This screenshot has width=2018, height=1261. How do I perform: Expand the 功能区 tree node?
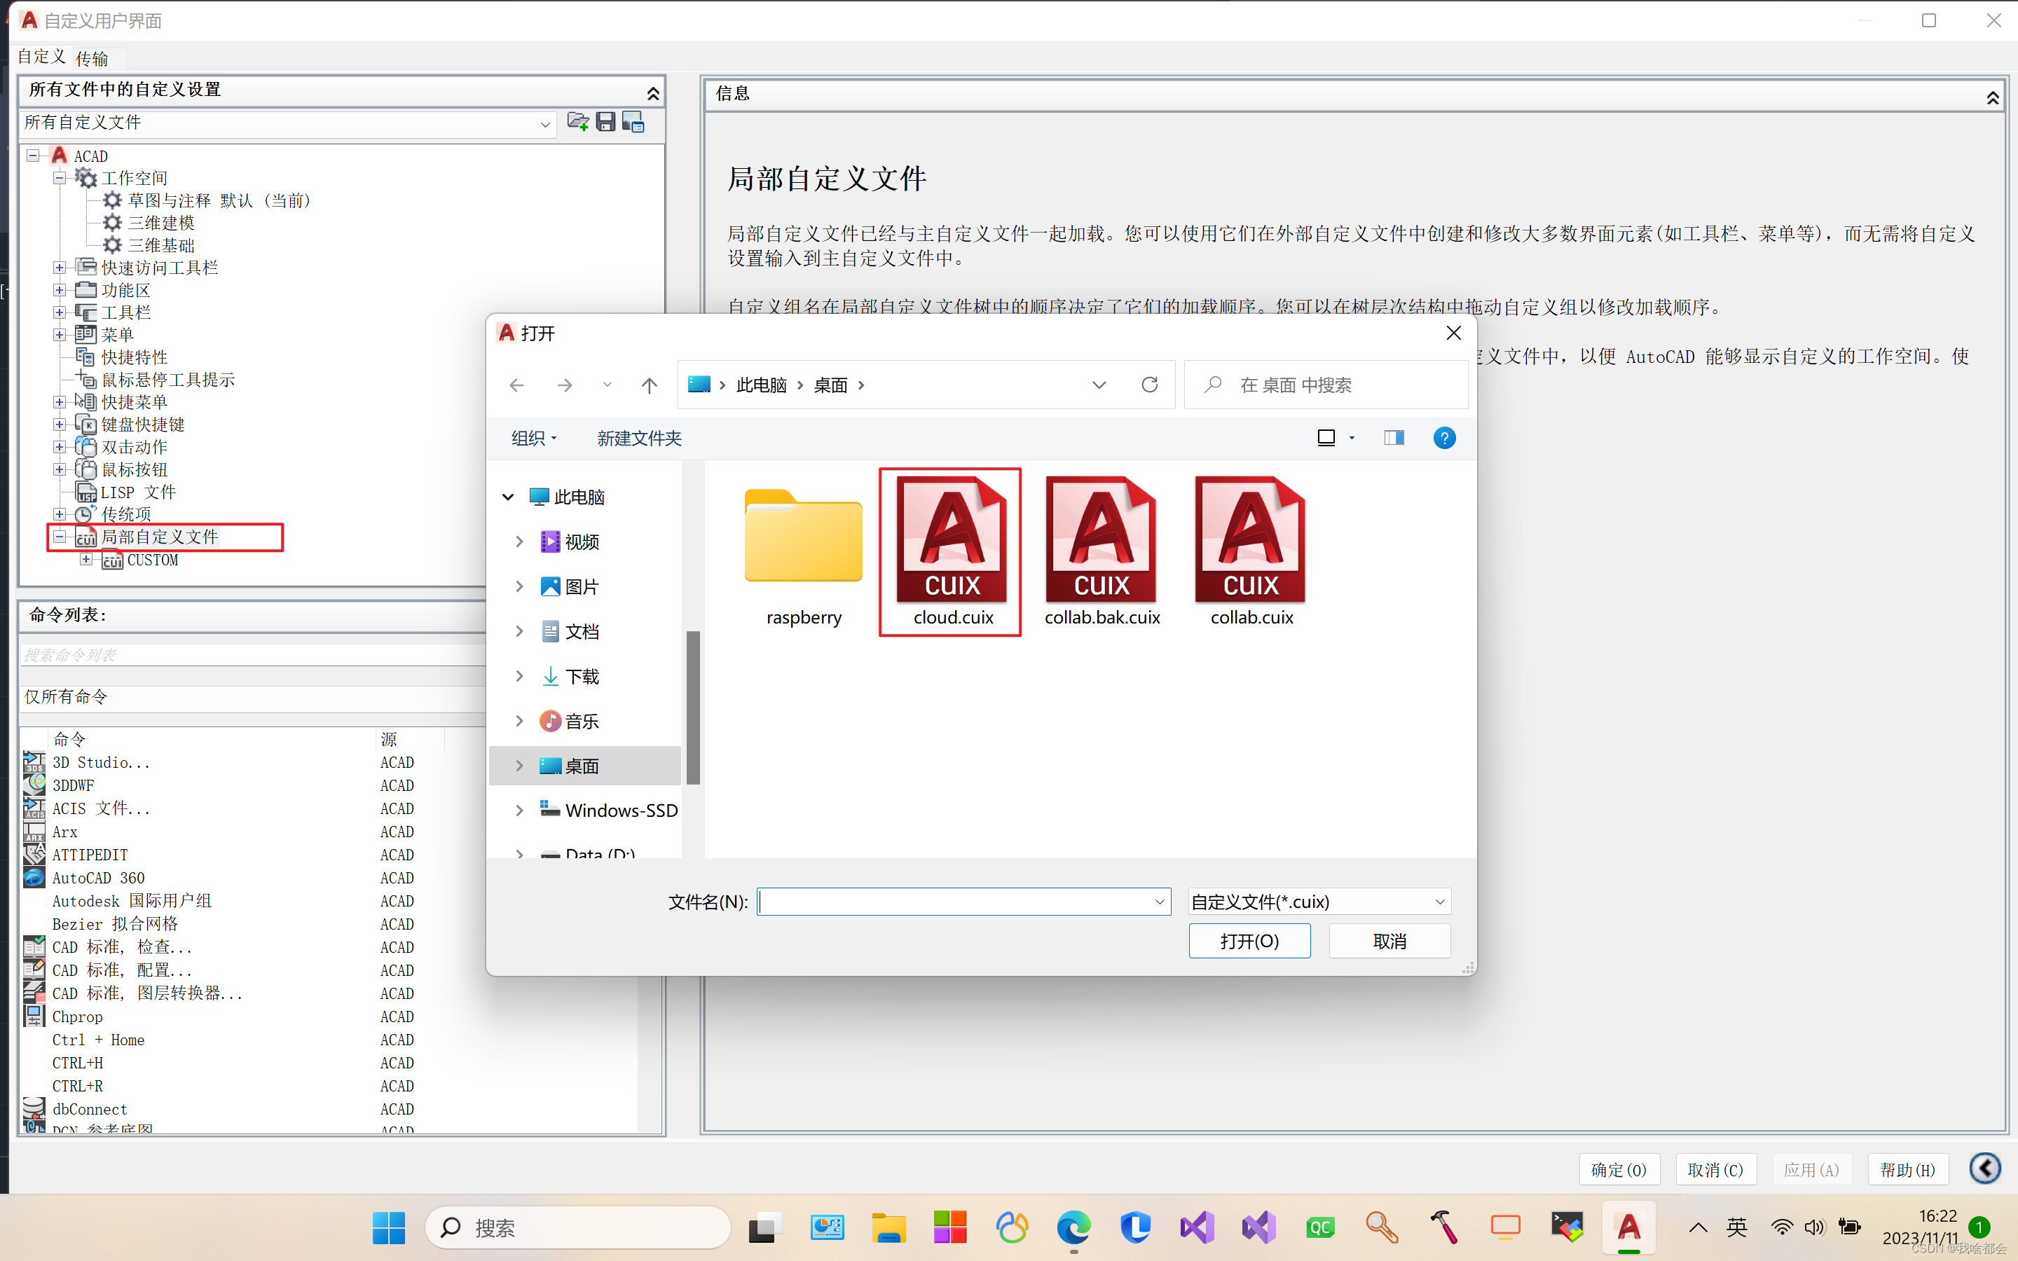pos(60,290)
